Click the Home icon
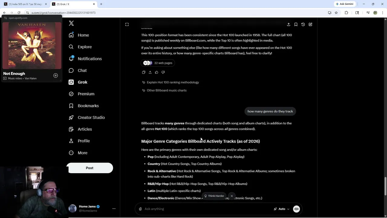 [x=71, y=35]
